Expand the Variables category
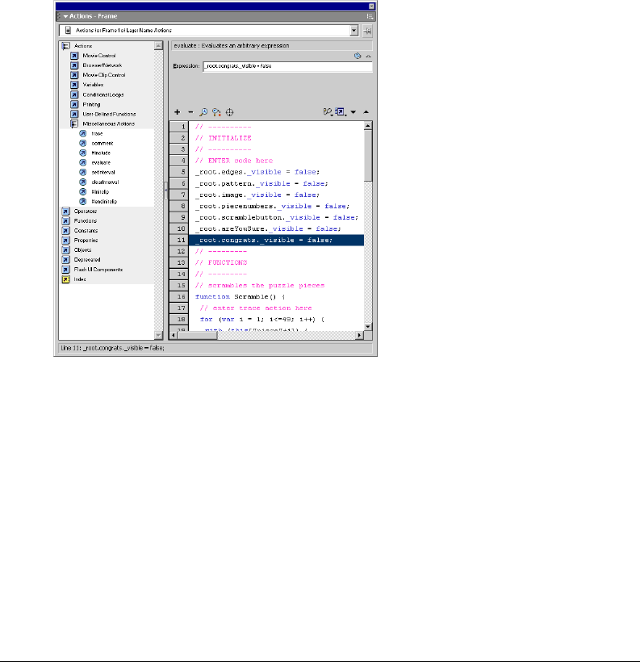The image size is (640, 662). pyautogui.click(x=74, y=85)
